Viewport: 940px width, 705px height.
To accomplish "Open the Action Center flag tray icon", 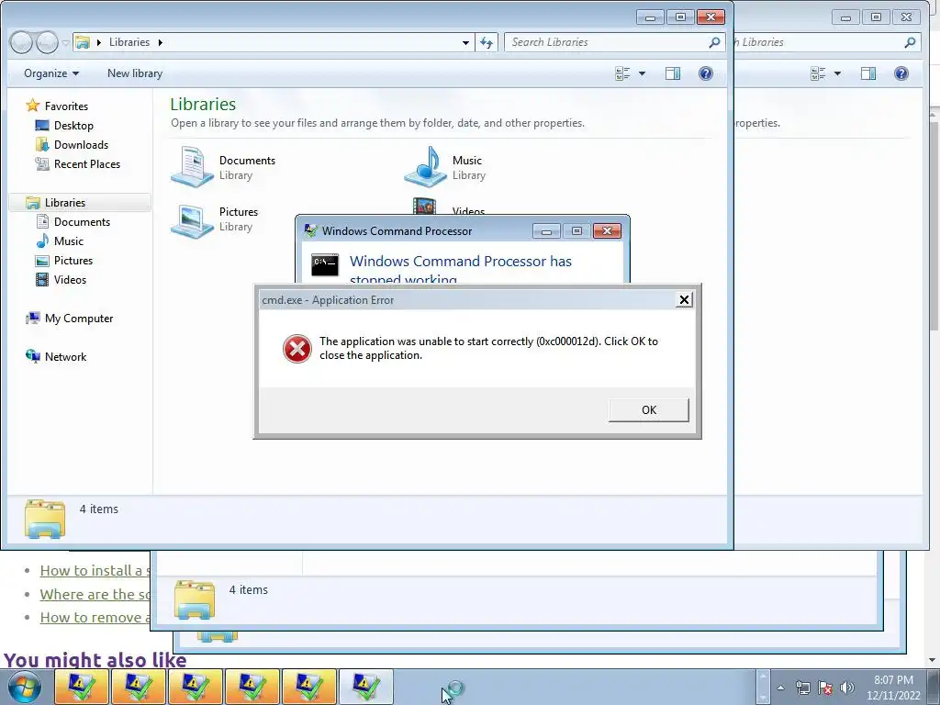I will (825, 688).
